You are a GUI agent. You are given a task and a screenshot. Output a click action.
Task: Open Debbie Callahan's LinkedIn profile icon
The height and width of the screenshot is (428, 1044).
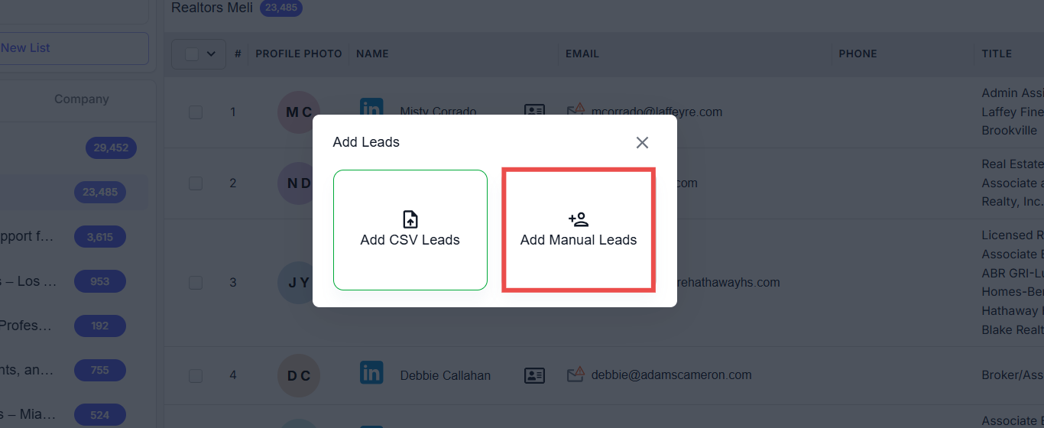click(x=371, y=374)
